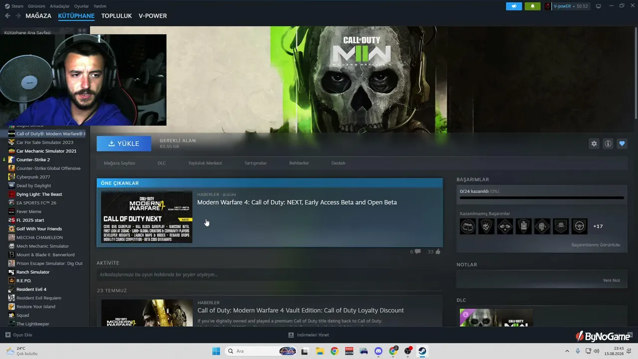Click Başarımlarımı Görüntüle link
The width and height of the screenshot is (638, 359).
click(x=596, y=245)
